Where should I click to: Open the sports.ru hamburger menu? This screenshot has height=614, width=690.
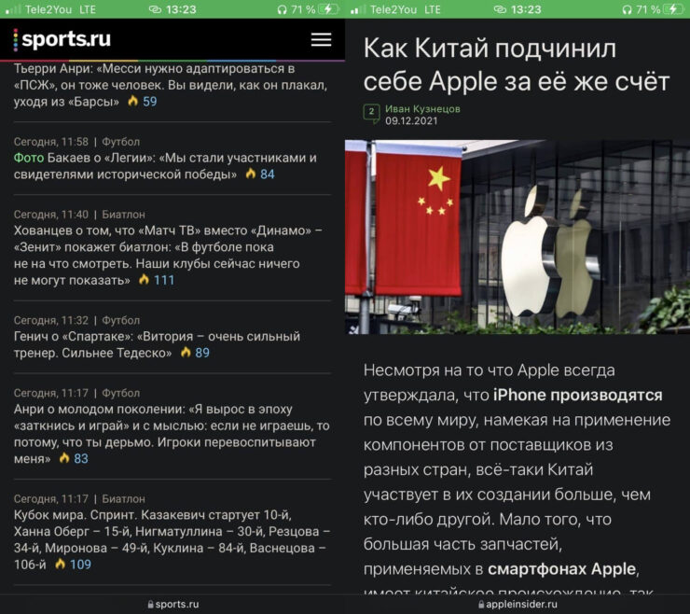321,39
